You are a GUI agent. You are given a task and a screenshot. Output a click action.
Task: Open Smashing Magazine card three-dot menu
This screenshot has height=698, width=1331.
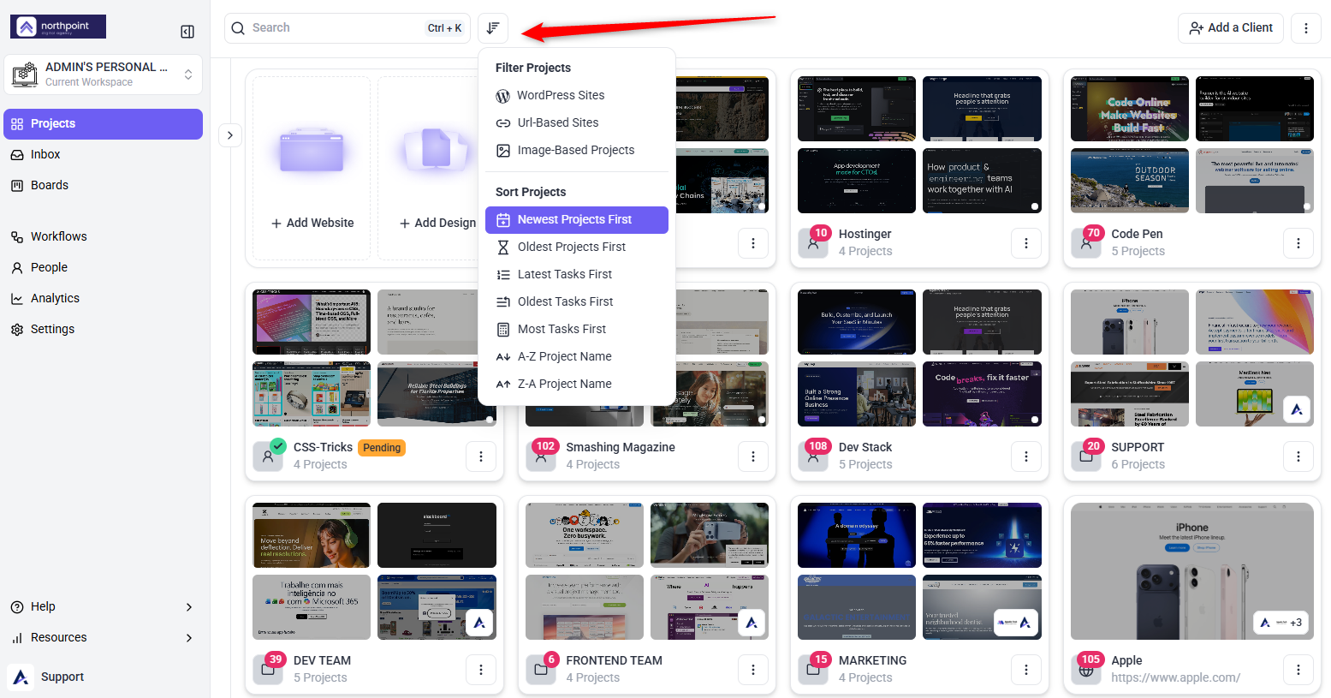pos(753,456)
